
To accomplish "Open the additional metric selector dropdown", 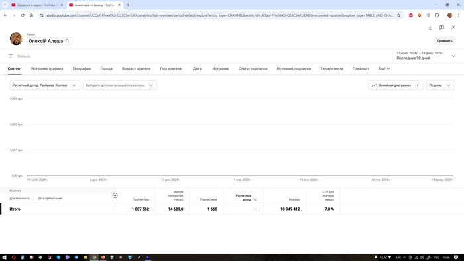I will pyautogui.click(x=119, y=85).
